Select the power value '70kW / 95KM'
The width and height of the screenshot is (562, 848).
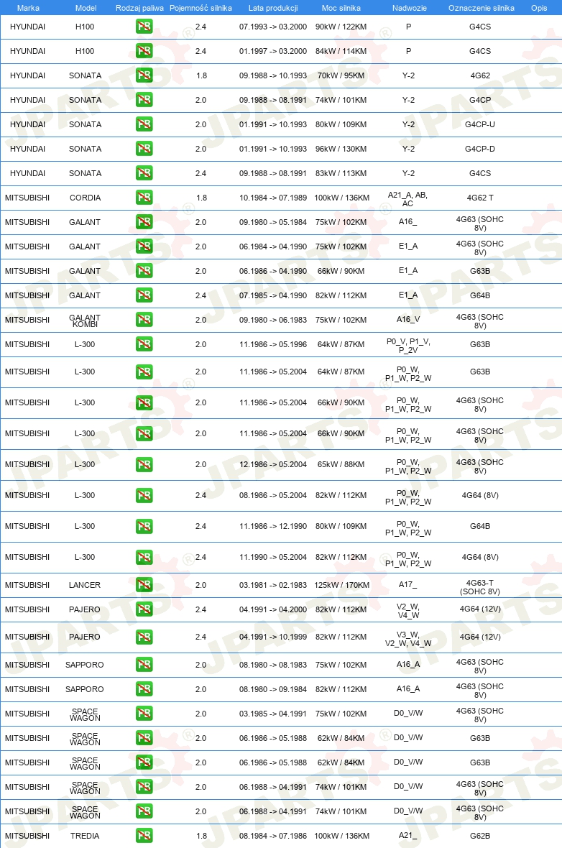(341, 75)
